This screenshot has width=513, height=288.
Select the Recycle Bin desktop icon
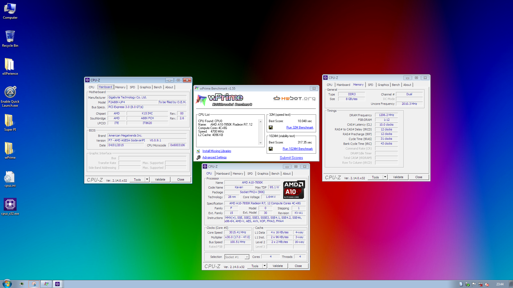pos(10,39)
